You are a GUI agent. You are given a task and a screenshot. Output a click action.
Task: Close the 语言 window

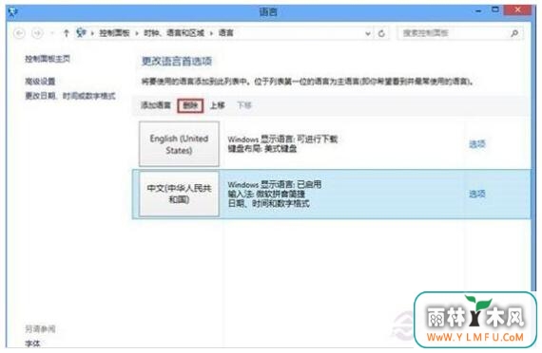point(517,10)
